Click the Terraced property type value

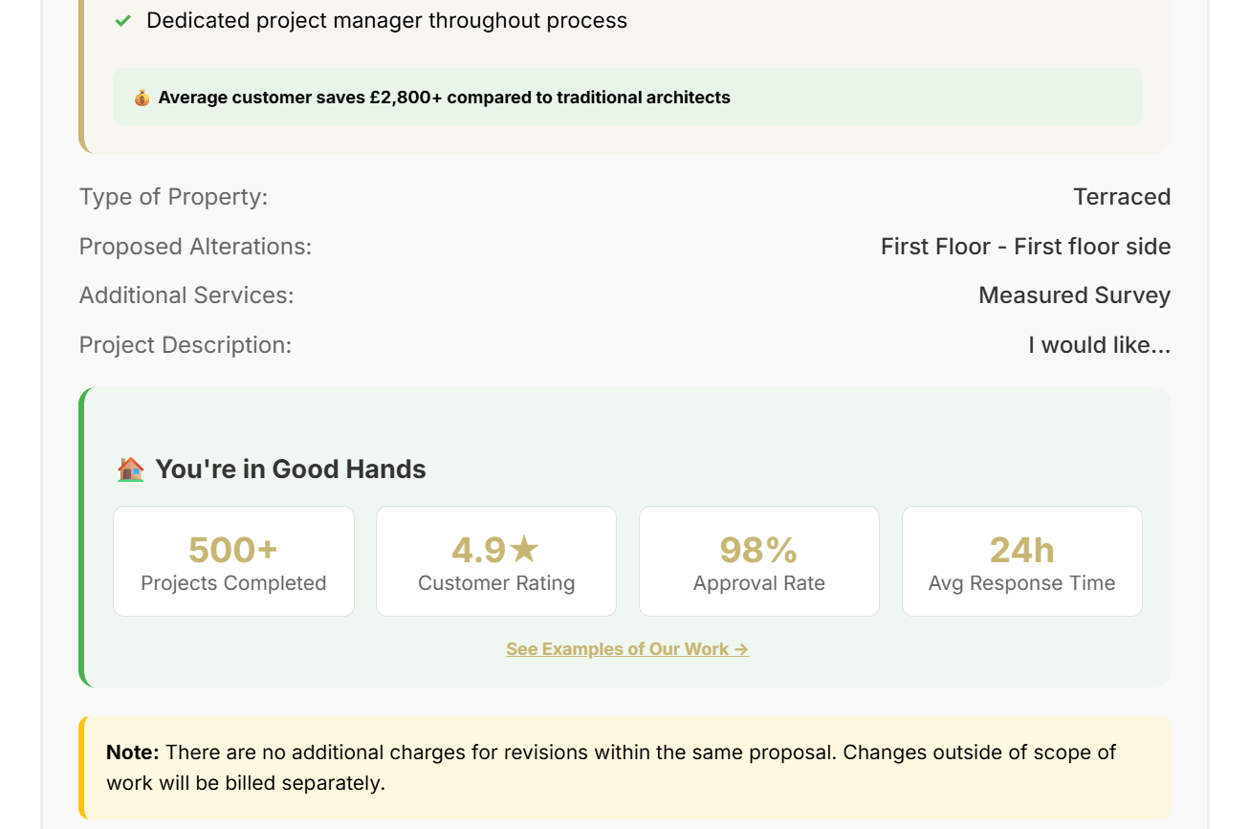pos(1122,197)
